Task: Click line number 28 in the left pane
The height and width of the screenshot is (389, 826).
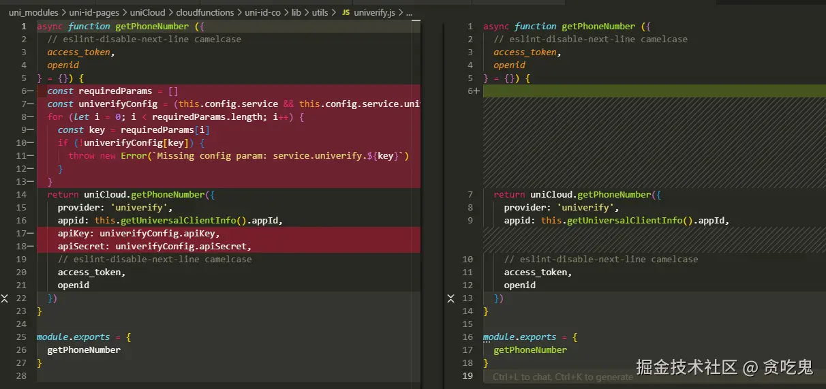Action: 20,376
